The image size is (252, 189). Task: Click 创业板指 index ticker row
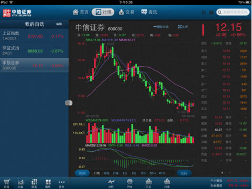(229, 185)
